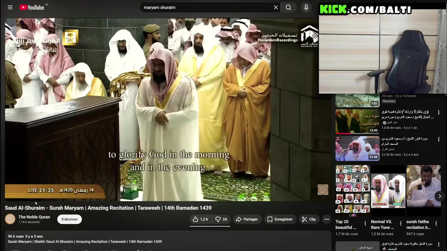
Task: Run search with magnifying glass button
Action: 288,7
